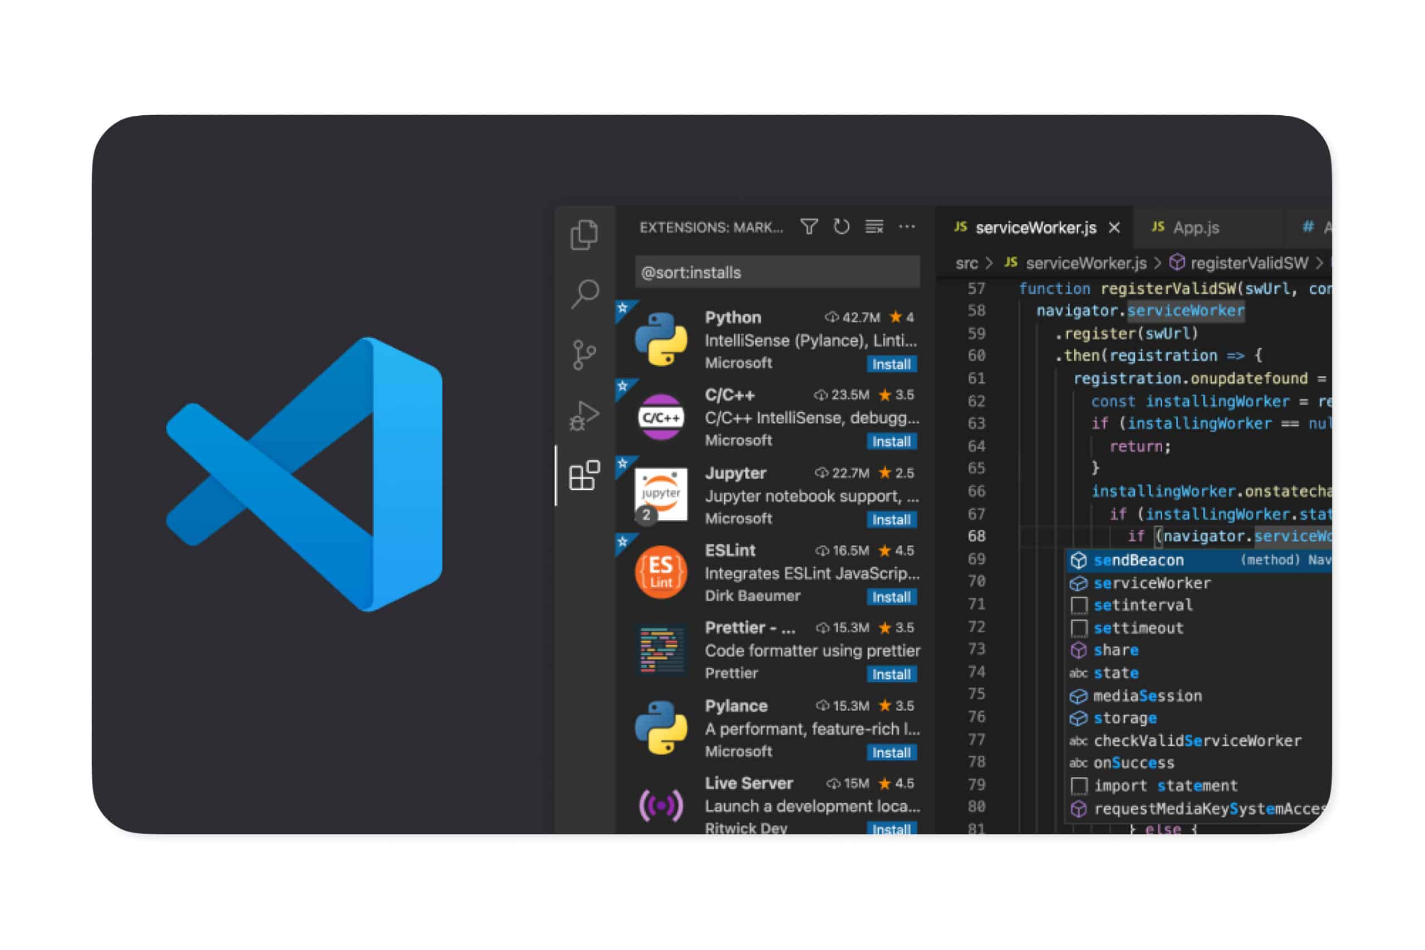
Task: Install the Python extension
Action: (x=891, y=364)
